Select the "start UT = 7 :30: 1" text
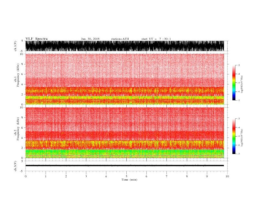 [156, 39]
